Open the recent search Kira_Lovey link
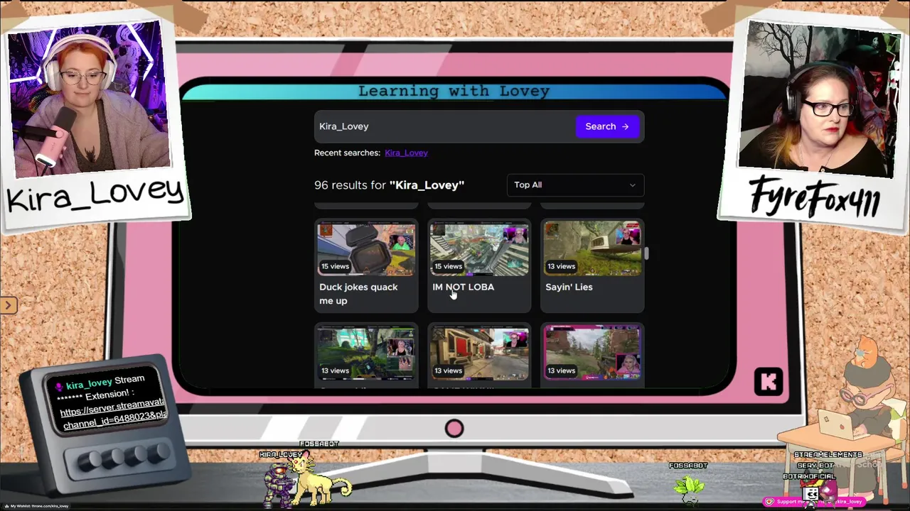This screenshot has height=511, width=910. click(x=406, y=153)
